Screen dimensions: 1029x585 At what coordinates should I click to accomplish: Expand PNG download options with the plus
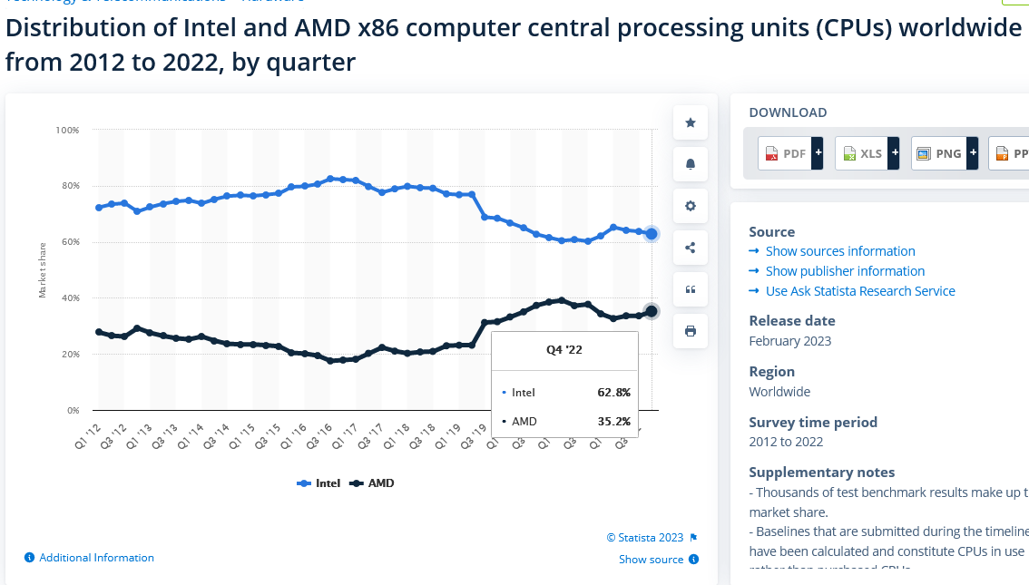(x=972, y=152)
